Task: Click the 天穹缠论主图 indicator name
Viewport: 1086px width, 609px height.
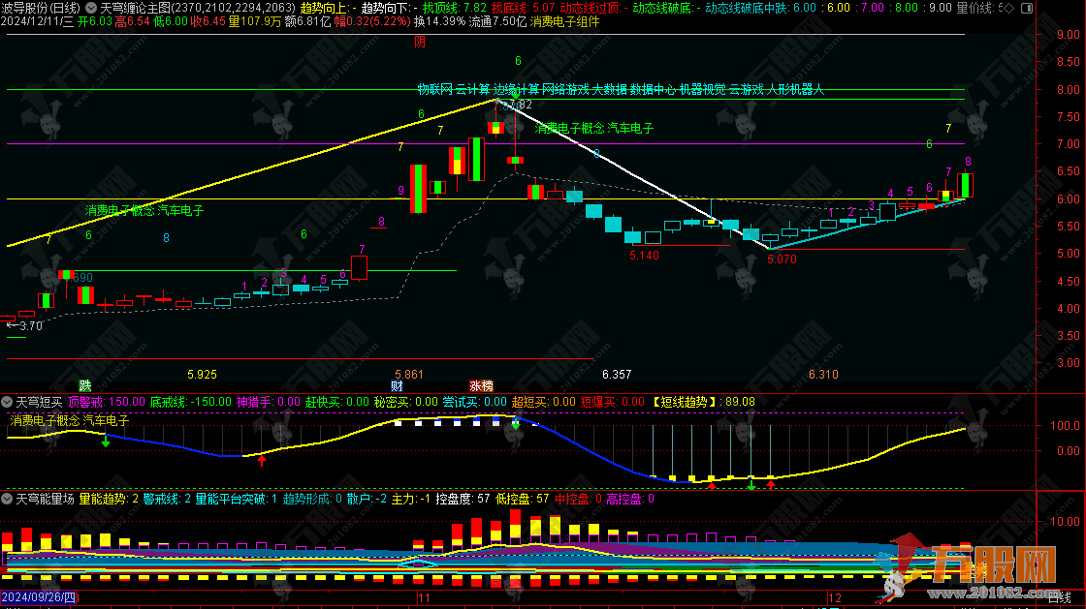Action: [135, 9]
